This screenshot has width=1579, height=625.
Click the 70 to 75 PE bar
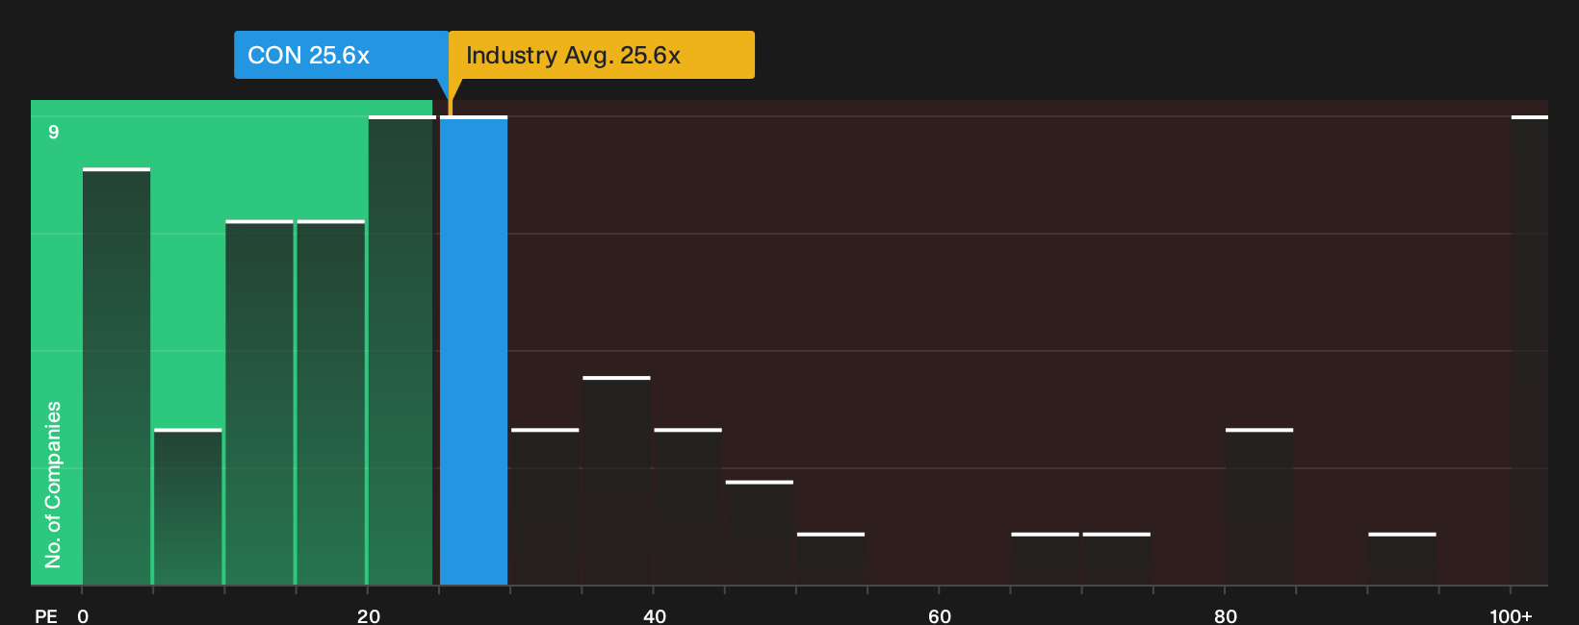[1117, 559]
